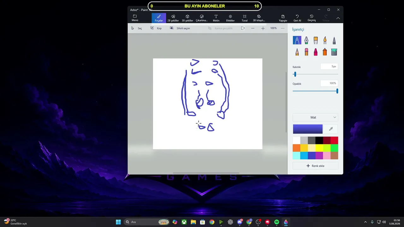The image size is (404, 227).
Task: Select the Pixel pen tool
Action: point(334,40)
